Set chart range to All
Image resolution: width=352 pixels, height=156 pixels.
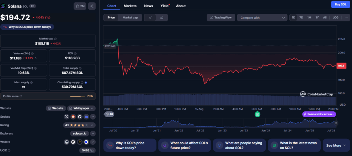(x=324, y=17)
